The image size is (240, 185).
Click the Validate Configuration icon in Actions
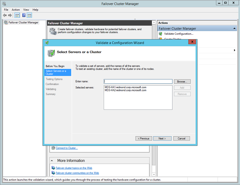pyautogui.click(x=160, y=34)
